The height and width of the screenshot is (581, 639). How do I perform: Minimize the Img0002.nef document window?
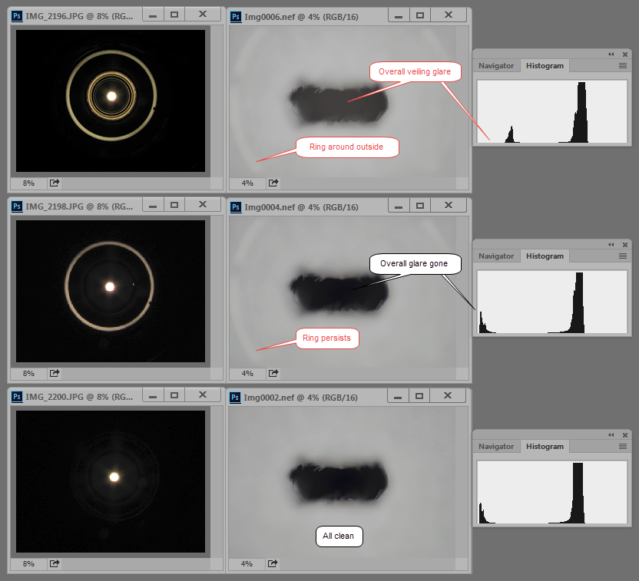click(398, 396)
